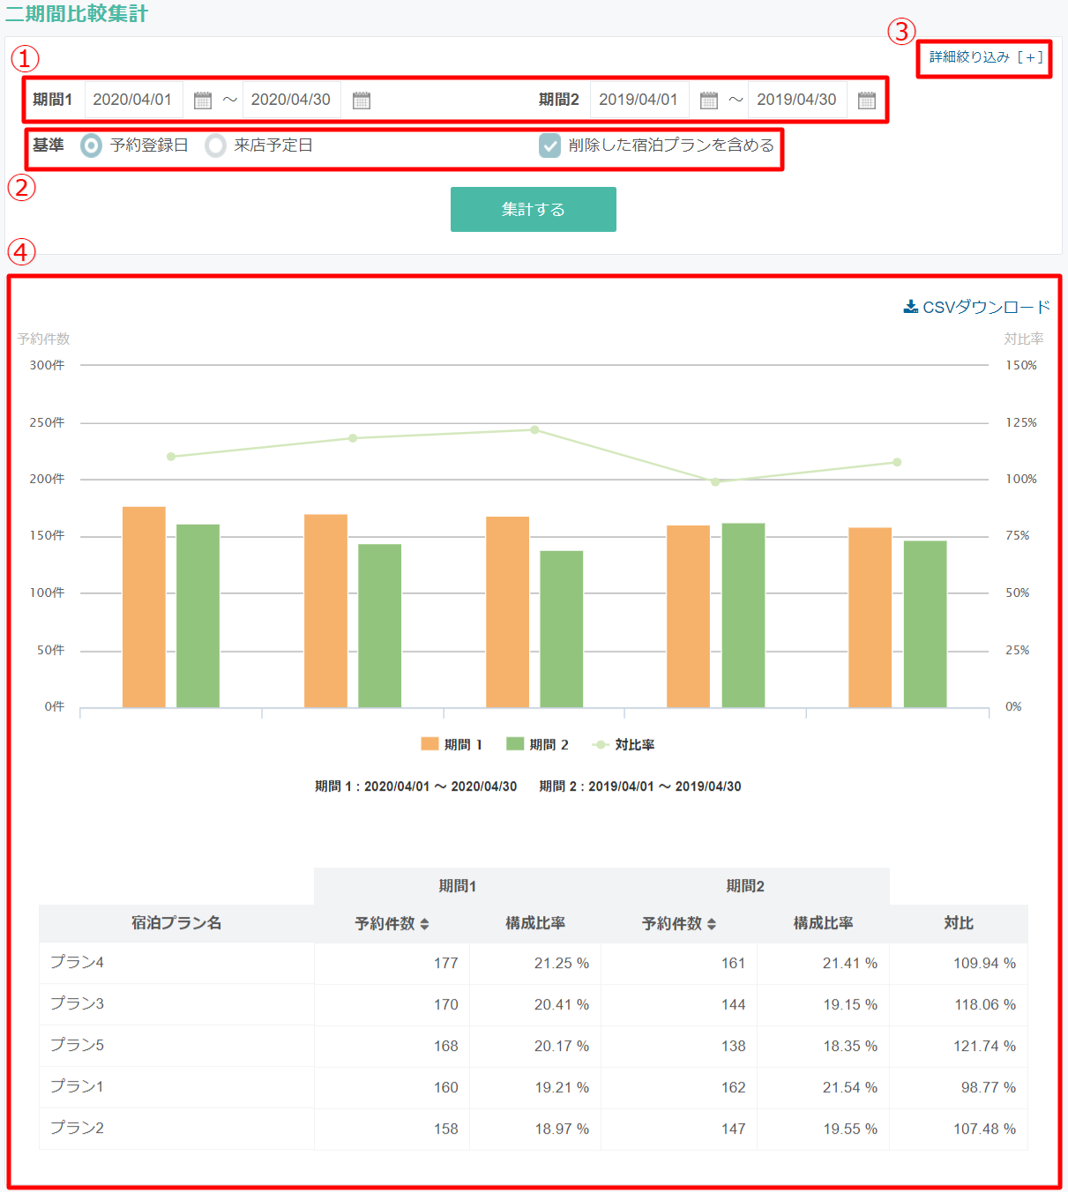The image size is (1068, 1192).
Task: Click 21.25 % composition value
Action: [562, 964]
